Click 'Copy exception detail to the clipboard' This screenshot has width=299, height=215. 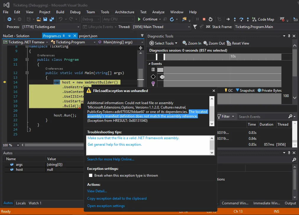(117, 198)
